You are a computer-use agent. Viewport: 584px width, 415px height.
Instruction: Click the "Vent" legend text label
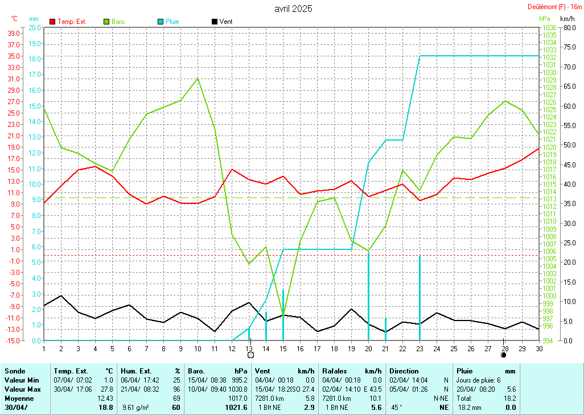(x=225, y=22)
